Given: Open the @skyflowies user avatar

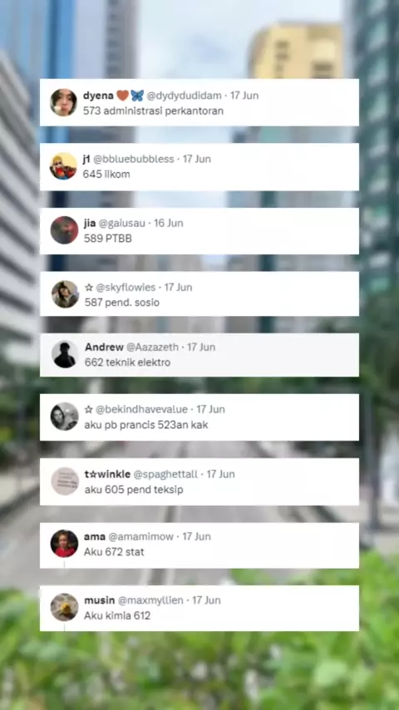Looking at the screenshot, I should (x=65, y=293).
